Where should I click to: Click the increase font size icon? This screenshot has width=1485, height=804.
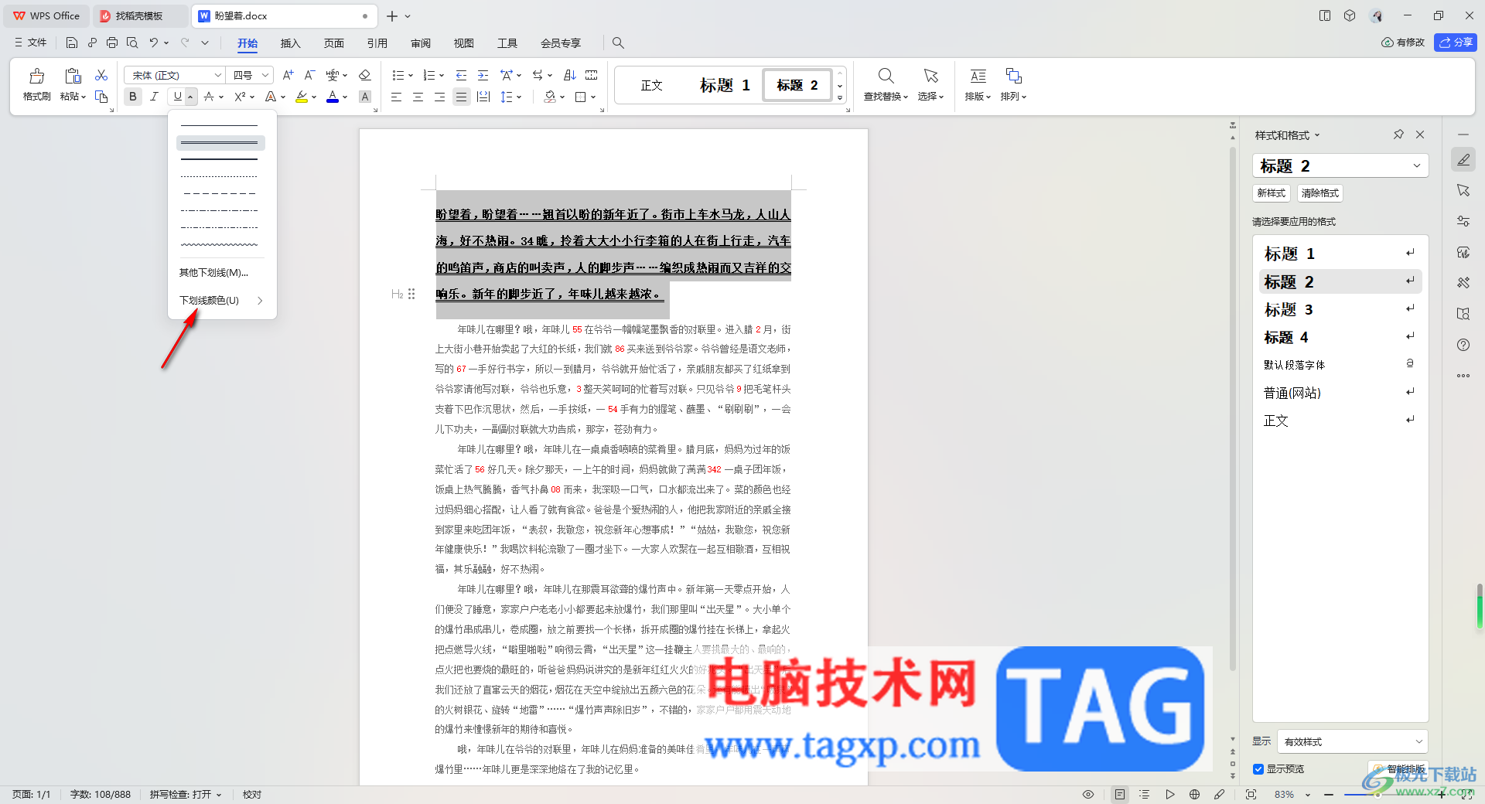pyautogui.click(x=288, y=75)
